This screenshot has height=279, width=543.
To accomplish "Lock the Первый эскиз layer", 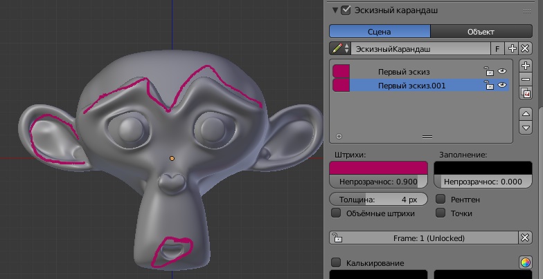I will tap(489, 72).
